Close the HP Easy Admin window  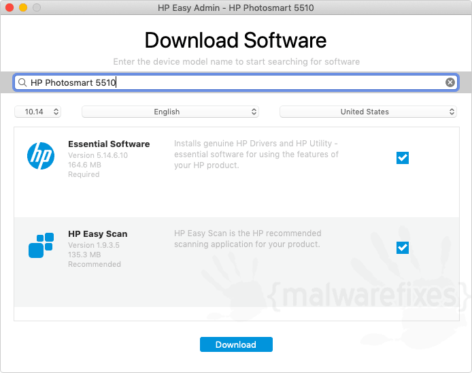(10, 7)
